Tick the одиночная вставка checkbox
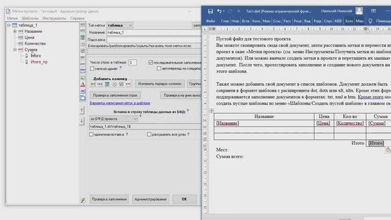The width and height of the screenshot is (391, 220). tap(91, 134)
